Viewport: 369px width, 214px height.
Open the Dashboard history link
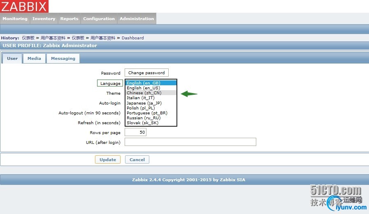pos(133,38)
